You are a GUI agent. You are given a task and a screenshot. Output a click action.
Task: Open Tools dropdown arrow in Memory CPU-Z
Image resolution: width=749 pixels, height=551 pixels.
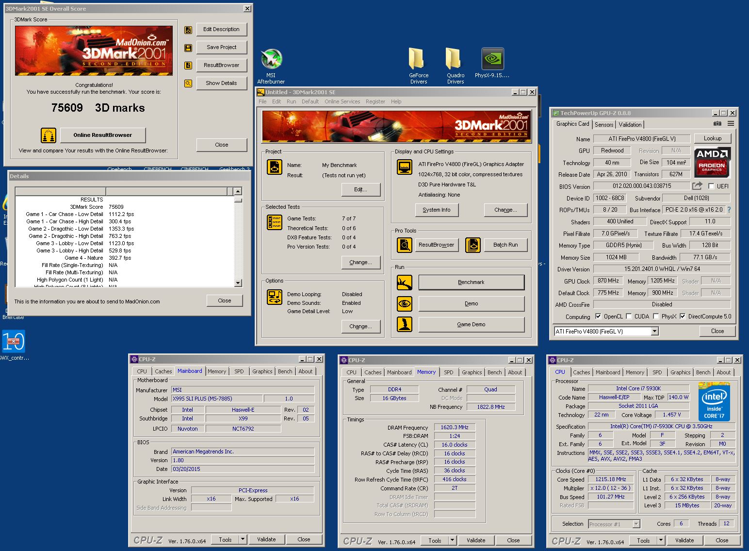coord(452,540)
